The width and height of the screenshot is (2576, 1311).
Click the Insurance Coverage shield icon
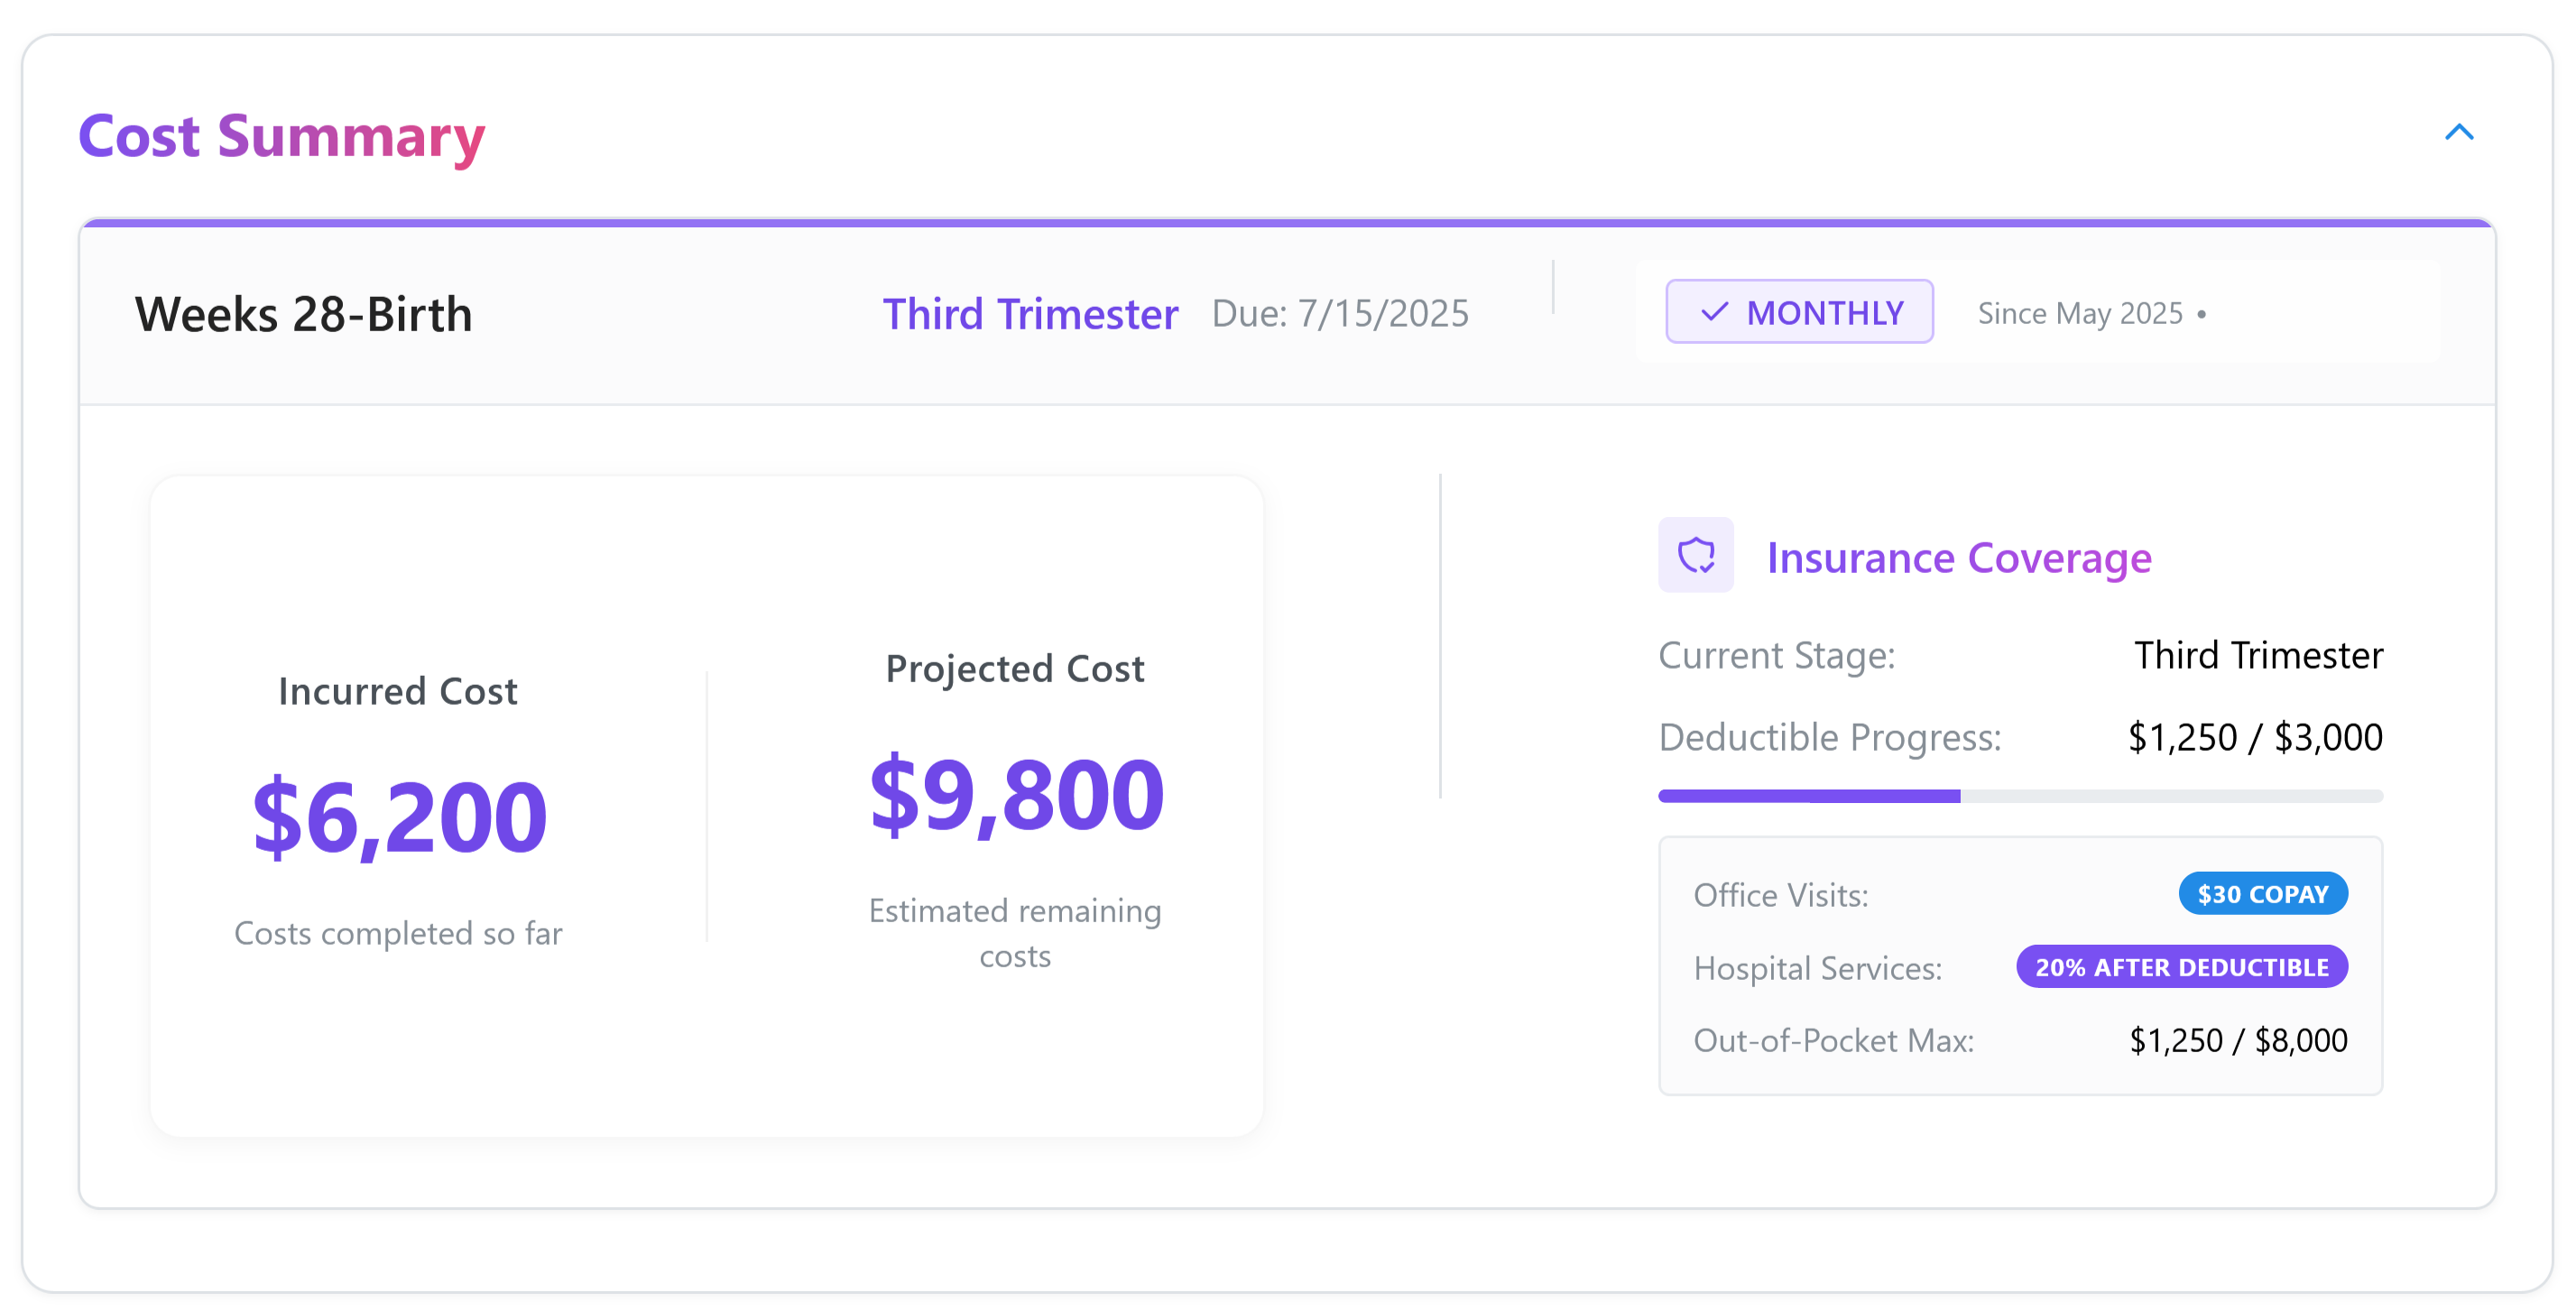point(1695,555)
